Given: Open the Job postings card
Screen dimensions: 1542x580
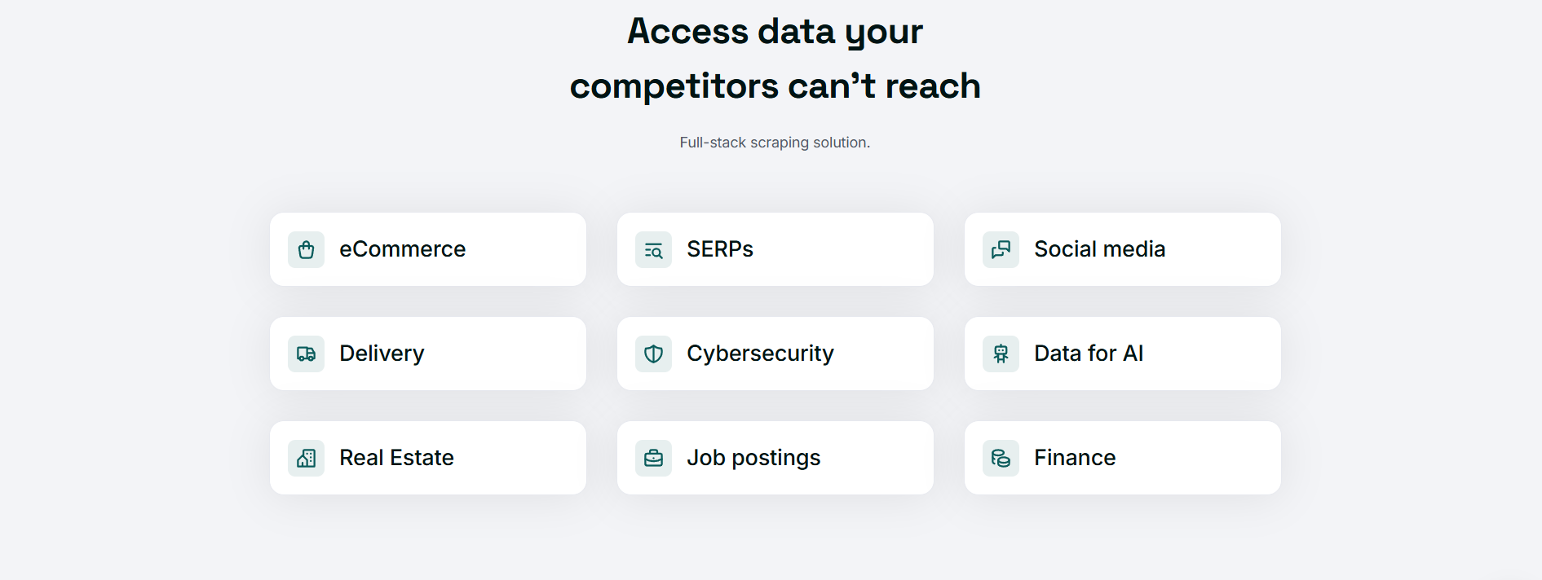Looking at the screenshot, I should [x=775, y=458].
